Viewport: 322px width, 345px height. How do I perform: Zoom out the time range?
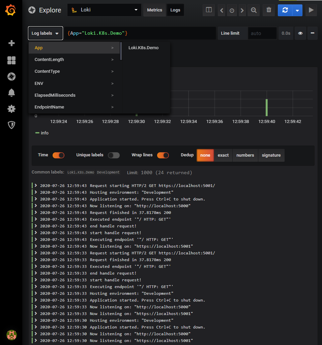[x=253, y=10]
